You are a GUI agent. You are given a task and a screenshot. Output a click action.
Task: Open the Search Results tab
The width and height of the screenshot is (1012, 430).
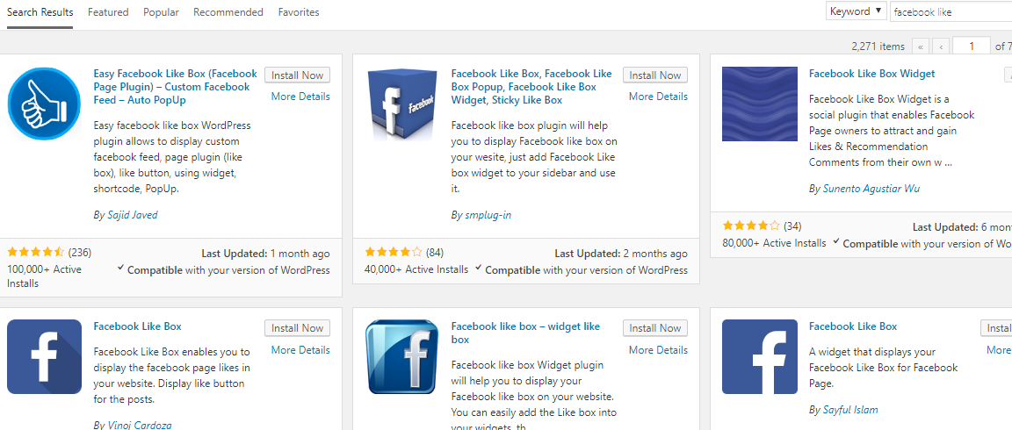40,12
